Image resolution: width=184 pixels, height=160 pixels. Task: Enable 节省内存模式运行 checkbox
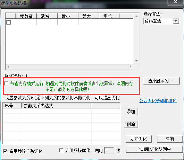tap(6, 83)
